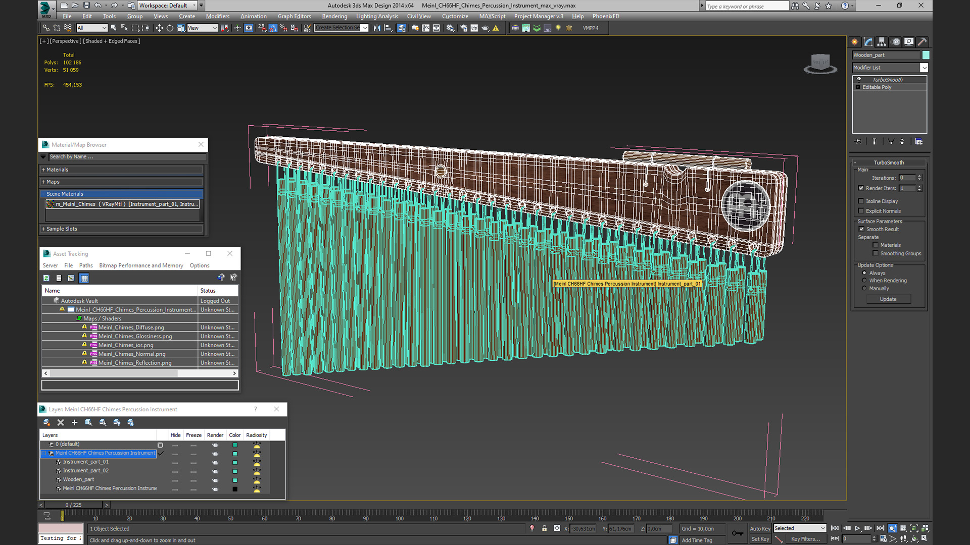This screenshot has width=970, height=545.
Task: Click Create New Layer icon in Layer dialog
Action: 47,422
